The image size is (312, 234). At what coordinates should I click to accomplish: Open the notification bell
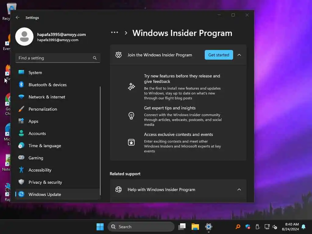point(304,227)
